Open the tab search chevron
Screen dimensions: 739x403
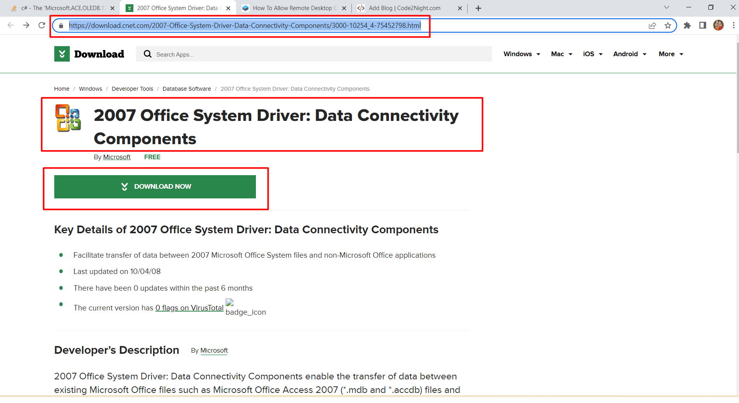click(x=666, y=7)
